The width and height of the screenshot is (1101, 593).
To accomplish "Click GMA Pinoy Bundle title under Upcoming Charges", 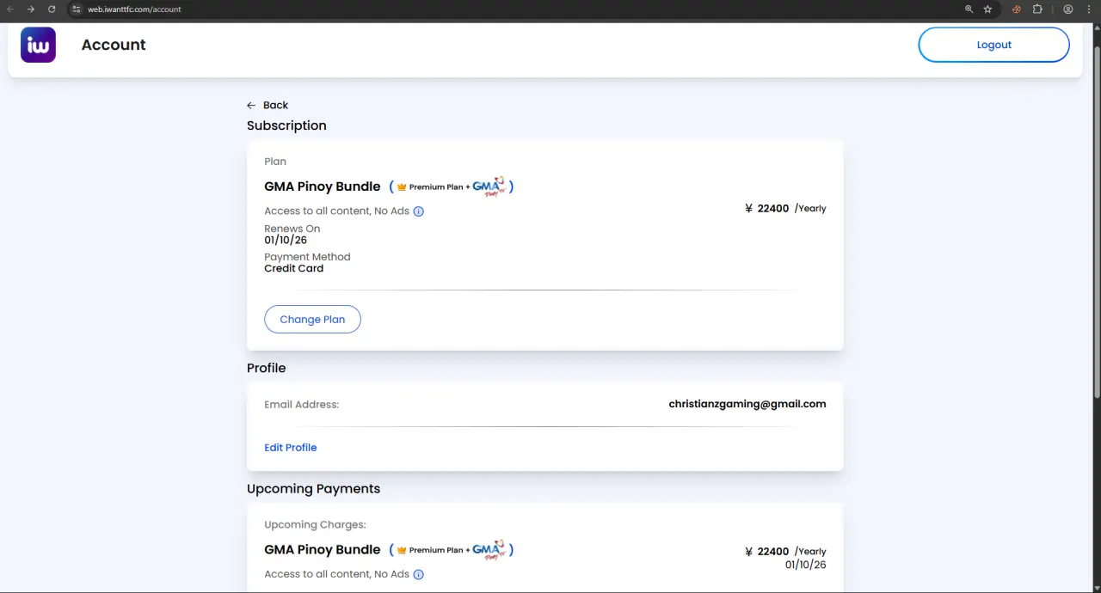I will (323, 550).
